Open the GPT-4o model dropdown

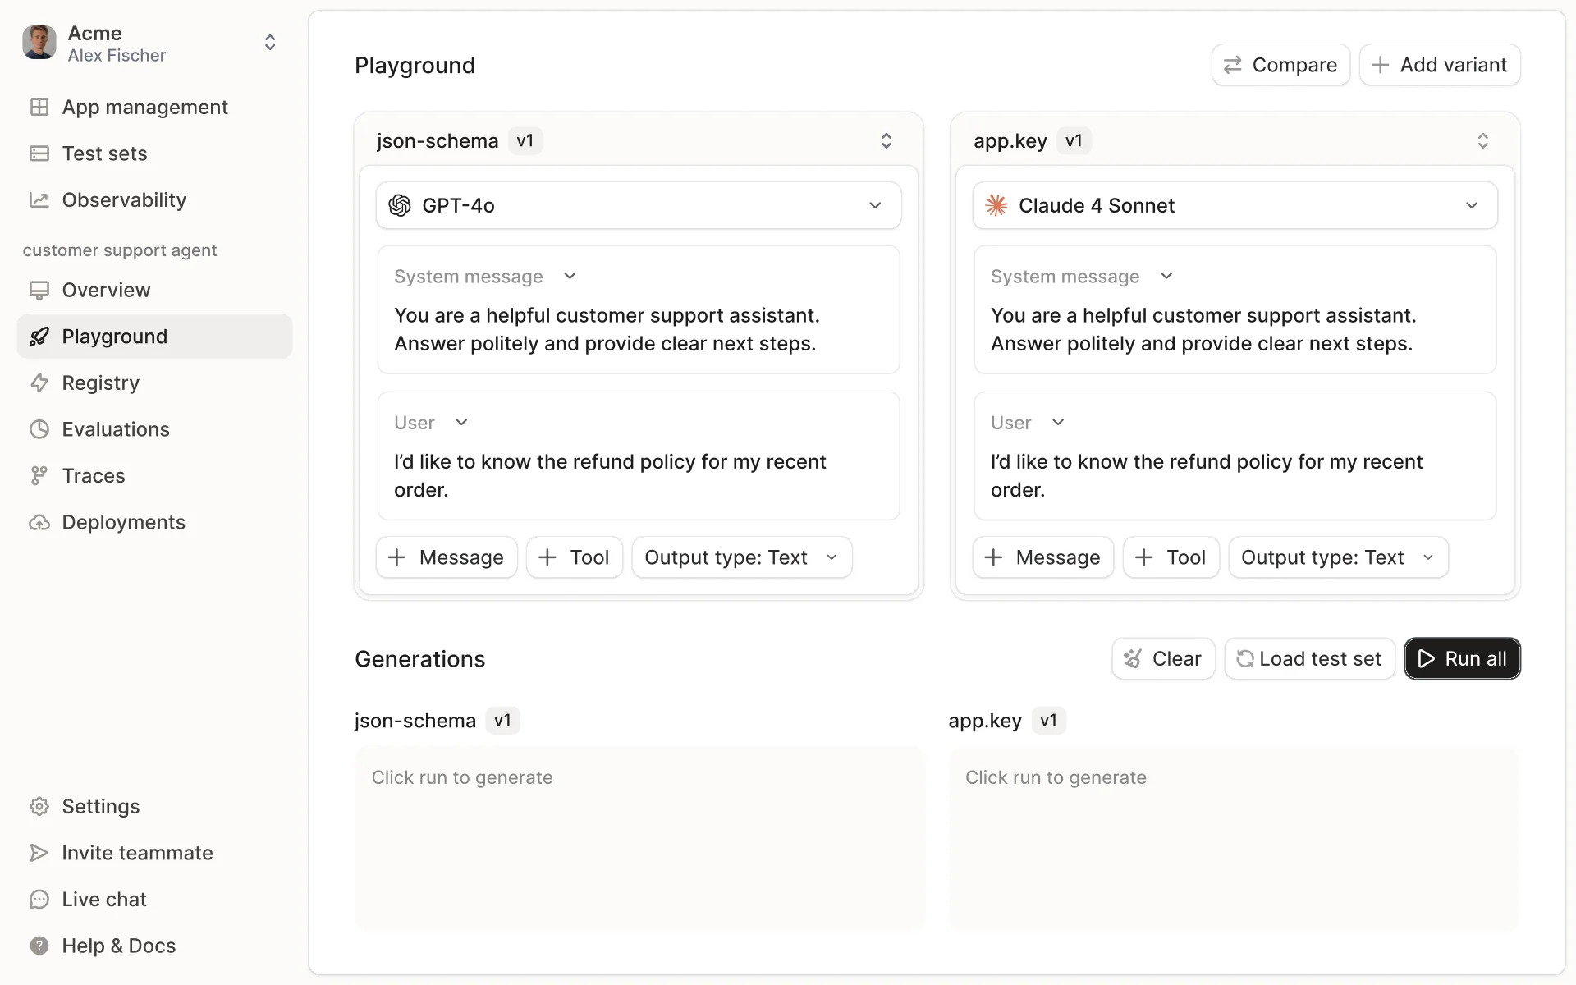874,205
